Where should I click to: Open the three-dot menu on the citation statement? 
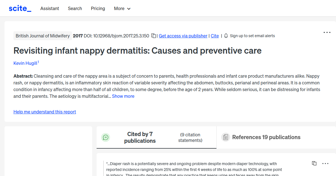[x=325, y=163]
